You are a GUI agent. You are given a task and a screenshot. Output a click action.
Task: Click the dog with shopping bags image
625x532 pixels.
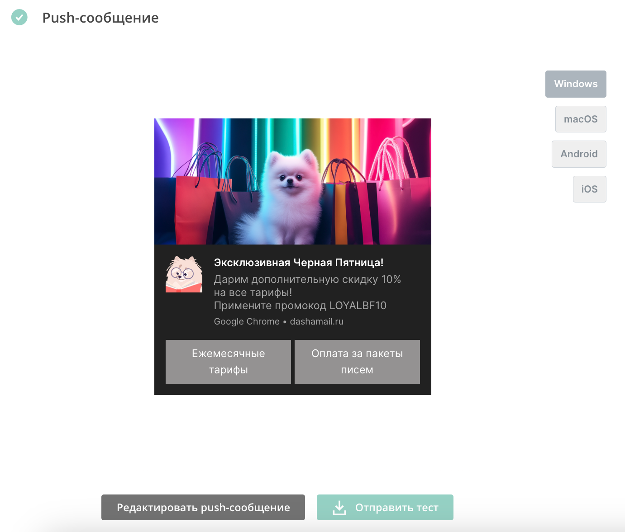pyautogui.click(x=293, y=181)
